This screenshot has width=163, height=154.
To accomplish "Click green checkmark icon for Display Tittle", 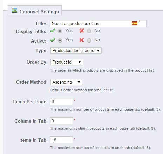I will click(53, 31).
